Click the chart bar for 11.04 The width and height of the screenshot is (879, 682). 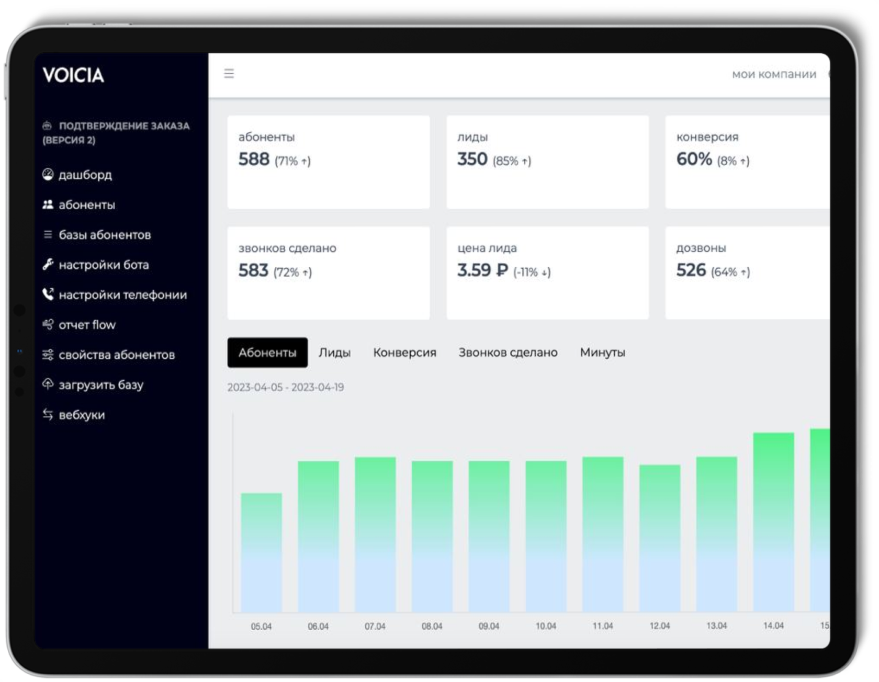click(x=603, y=535)
